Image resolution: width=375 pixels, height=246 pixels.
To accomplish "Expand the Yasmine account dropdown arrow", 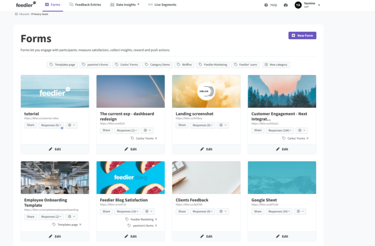I will coord(319,5).
